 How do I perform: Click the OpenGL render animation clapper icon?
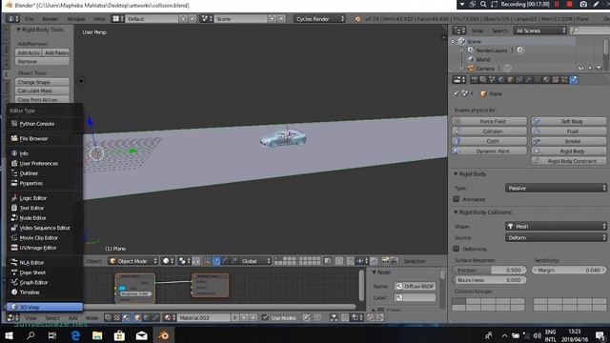394,261
